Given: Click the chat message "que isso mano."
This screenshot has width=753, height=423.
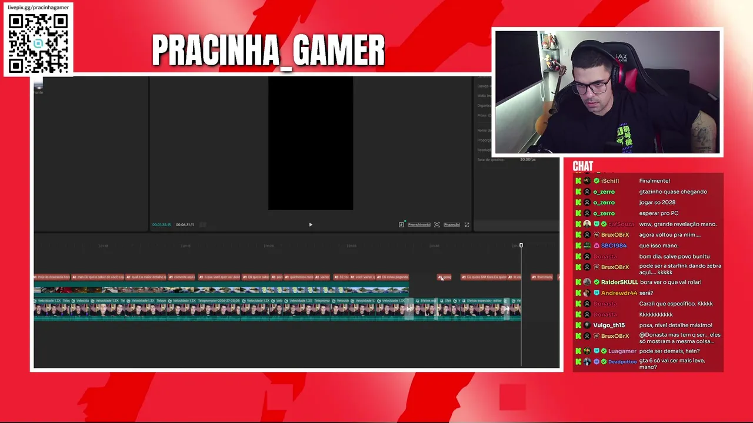Looking at the screenshot, I should click(659, 246).
